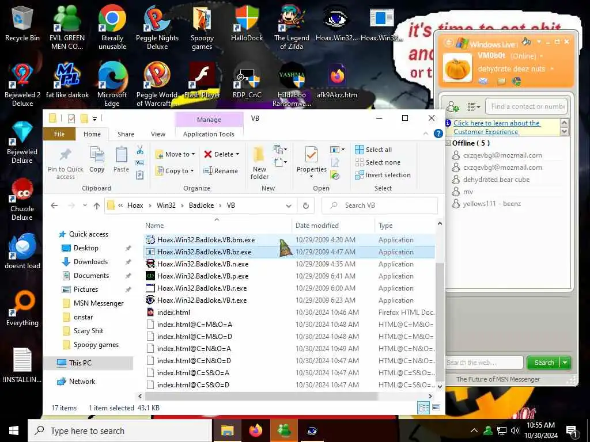Select the Flash Player desktop icon
590x442 pixels.
(202, 81)
